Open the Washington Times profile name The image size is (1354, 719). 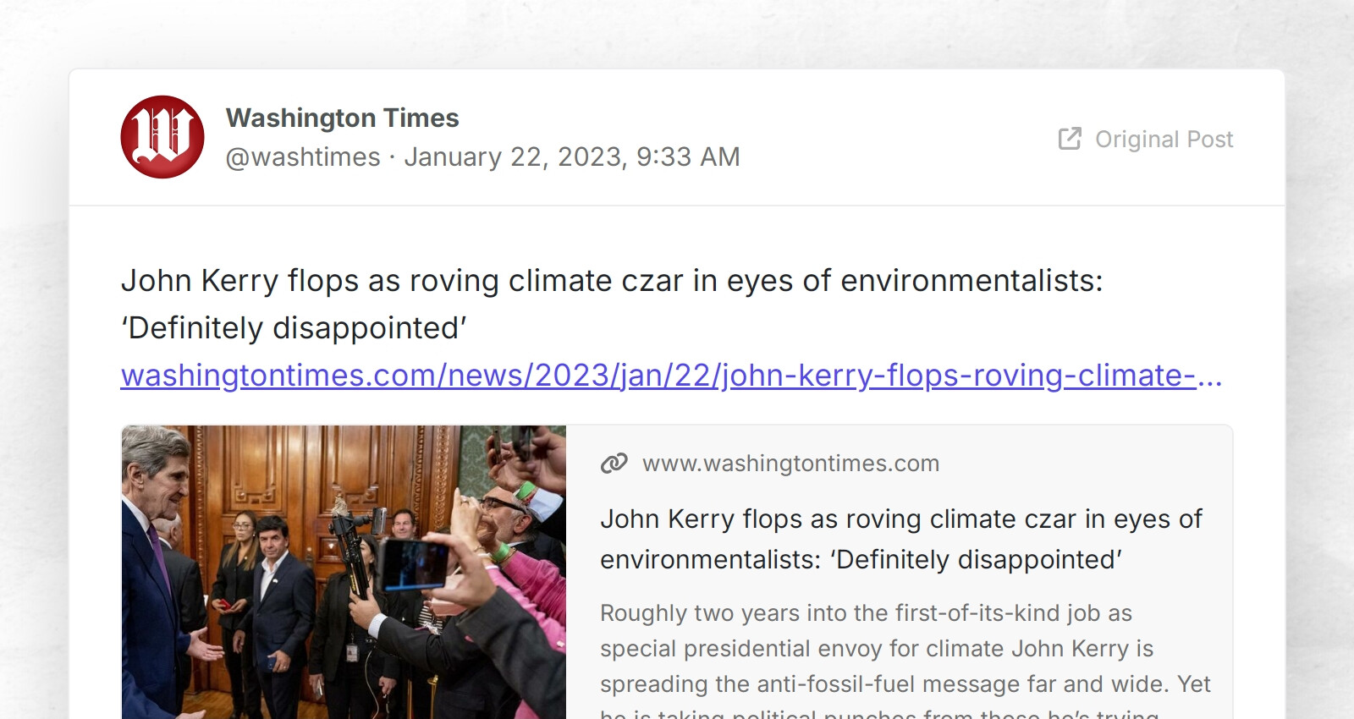point(342,118)
